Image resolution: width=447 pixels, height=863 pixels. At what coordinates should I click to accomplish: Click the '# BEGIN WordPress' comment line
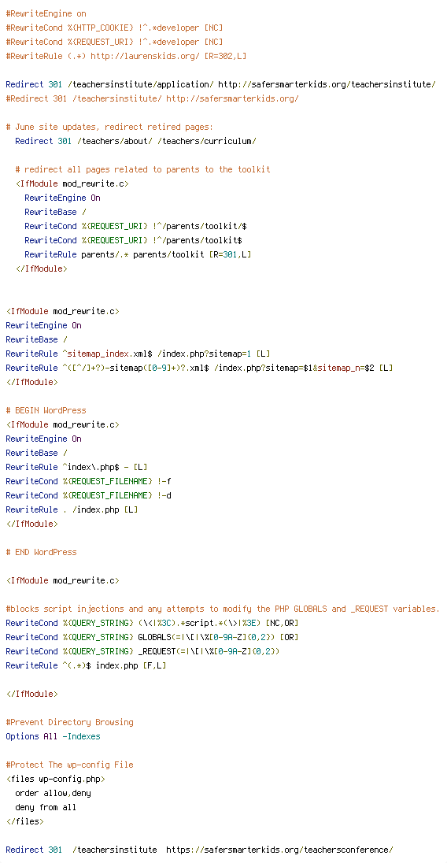click(46, 410)
